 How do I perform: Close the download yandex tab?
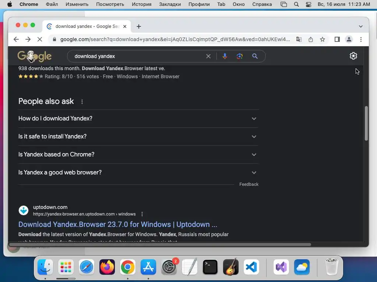[x=125, y=26]
